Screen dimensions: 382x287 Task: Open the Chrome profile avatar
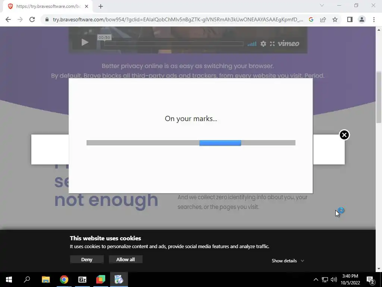point(362,19)
